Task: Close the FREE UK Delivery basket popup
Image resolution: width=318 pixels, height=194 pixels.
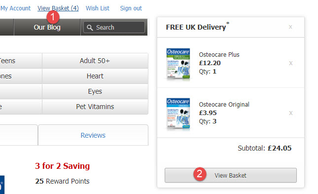Action: (x=290, y=27)
